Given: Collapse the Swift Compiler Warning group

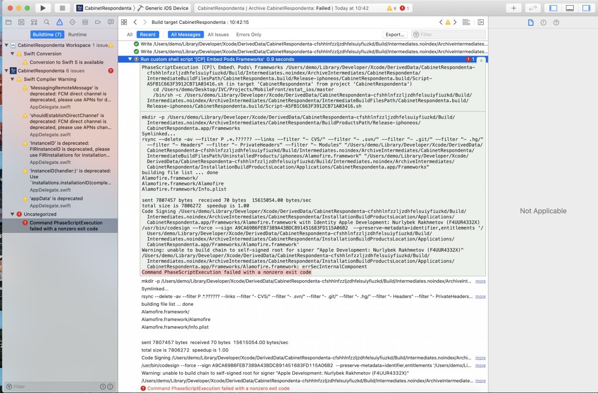Looking at the screenshot, I should [x=13, y=79].
